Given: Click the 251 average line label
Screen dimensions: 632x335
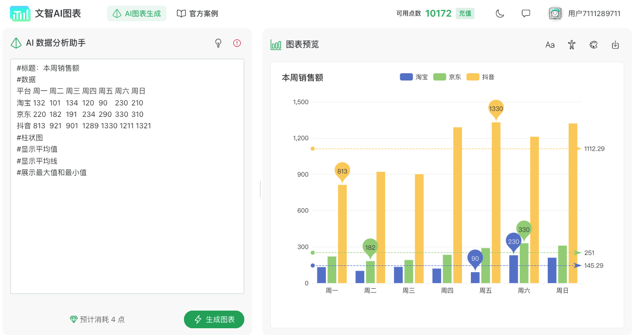Looking at the screenshot, I should coord(589,253).
